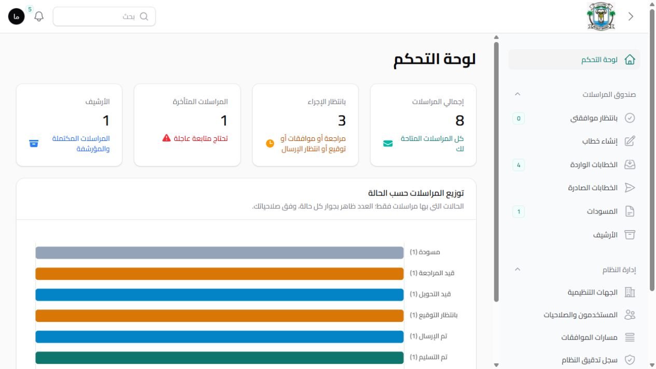Open الخطابات الواردة menu item
656x369 pixels.
(574, 165)
